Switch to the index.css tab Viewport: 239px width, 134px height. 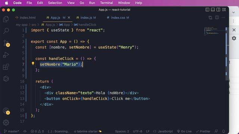point(118,17)
